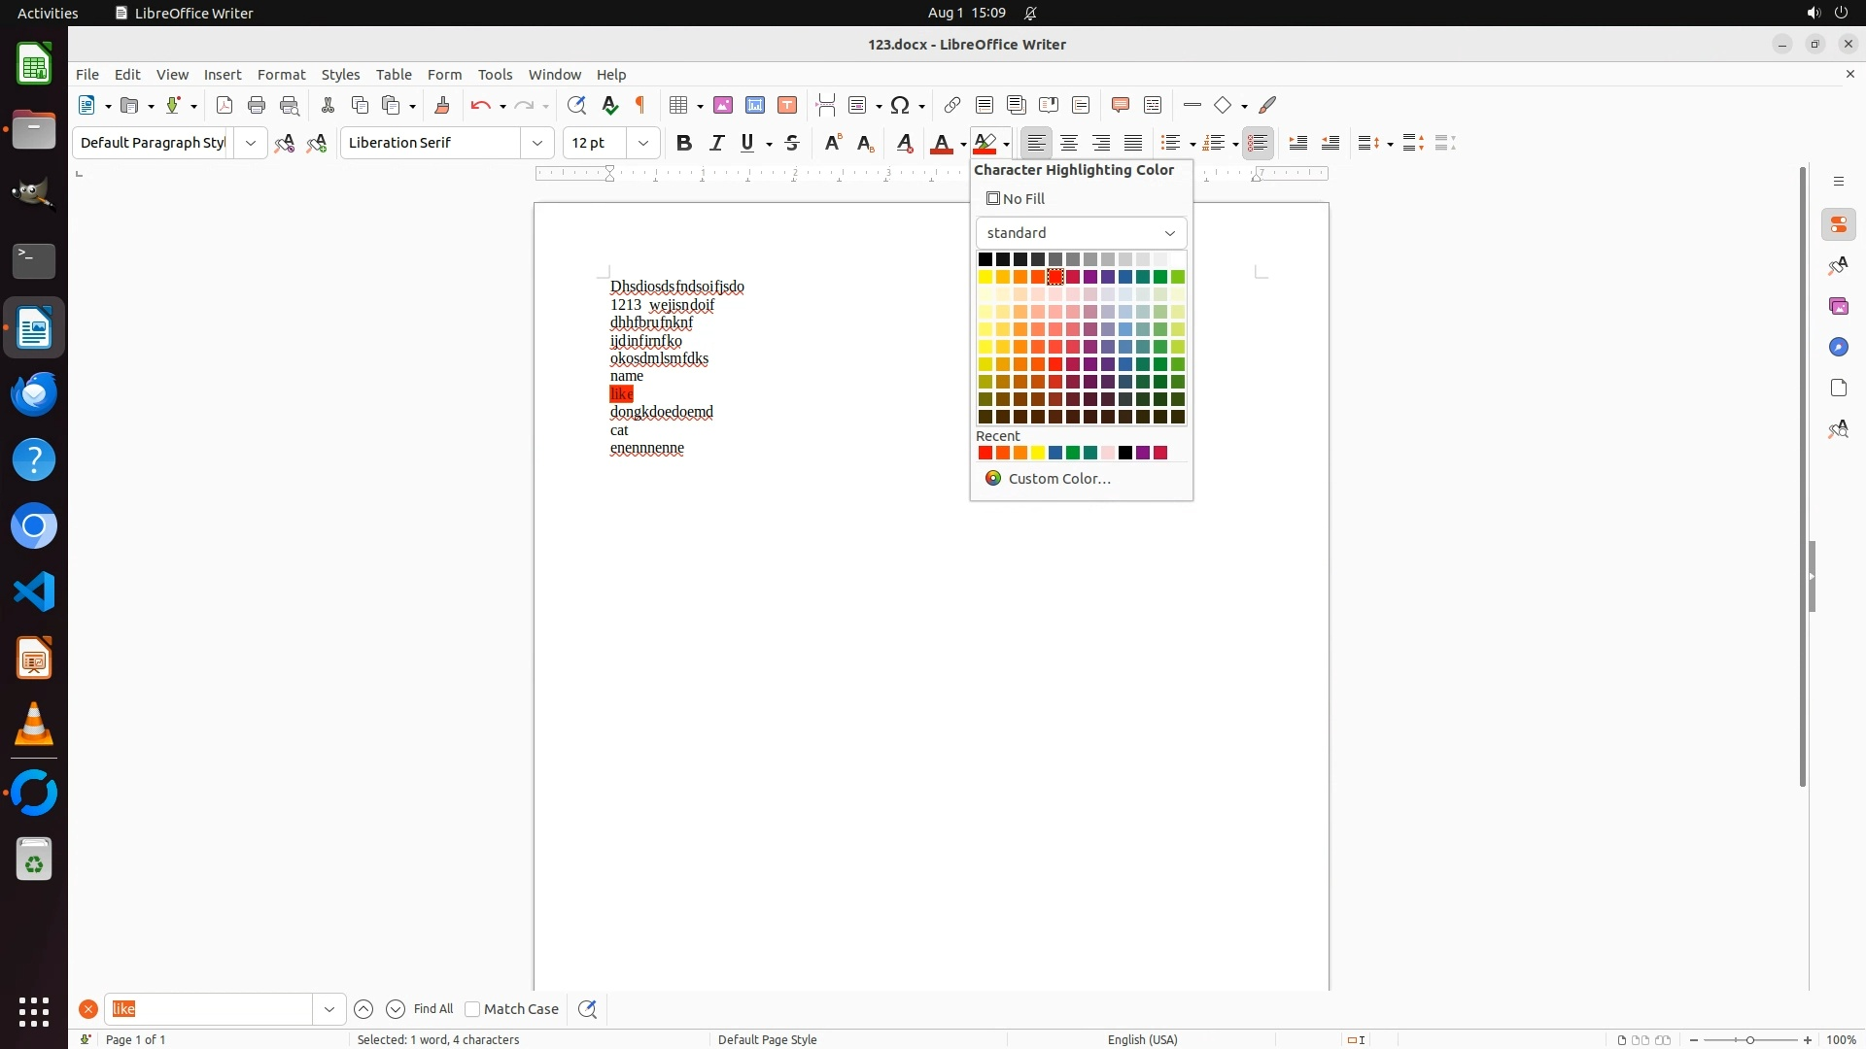1866x1049 pixels.
Task: Click the Export as PDF icon
Action: point(225,105)
